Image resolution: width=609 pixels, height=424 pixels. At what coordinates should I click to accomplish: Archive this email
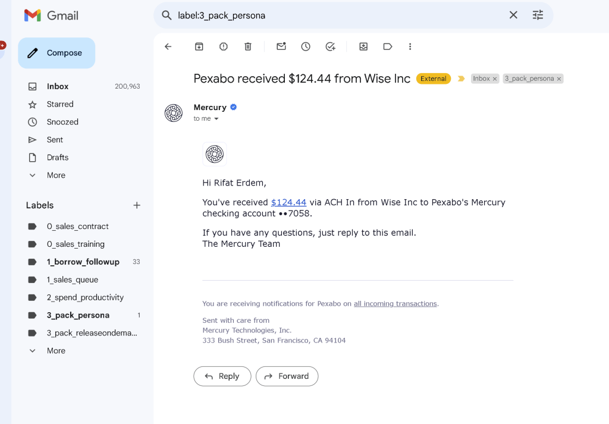click(x=199, y=46)
